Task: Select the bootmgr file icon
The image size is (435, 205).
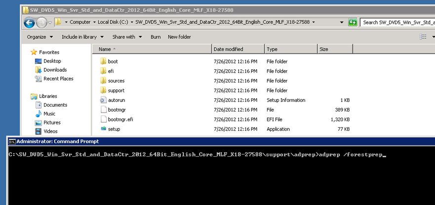Action: point(103,110)
